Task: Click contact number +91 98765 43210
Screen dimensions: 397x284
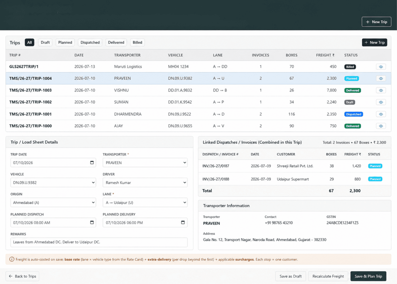Action: [x=279, y=223]
